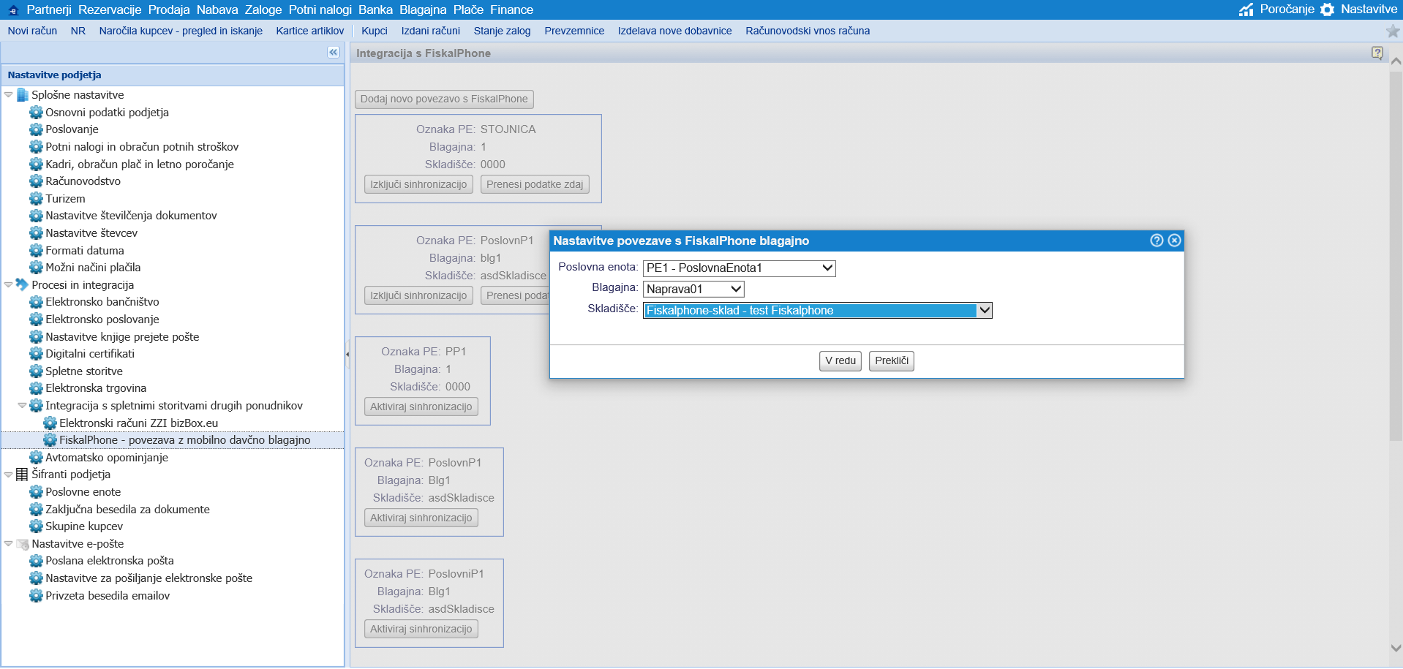Select Zaključna besedila za dokumente item

pyautogui.click(x=127, y=510)
